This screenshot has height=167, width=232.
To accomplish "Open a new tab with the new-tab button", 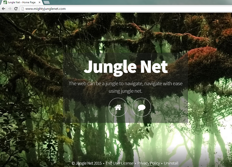I will [46, 2].
